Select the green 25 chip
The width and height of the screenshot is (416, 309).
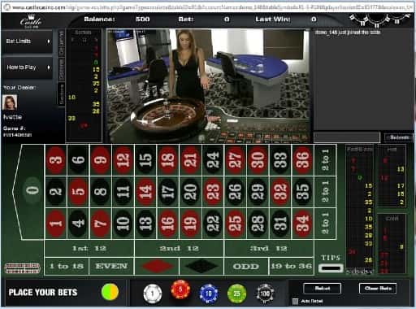[237, 294]
